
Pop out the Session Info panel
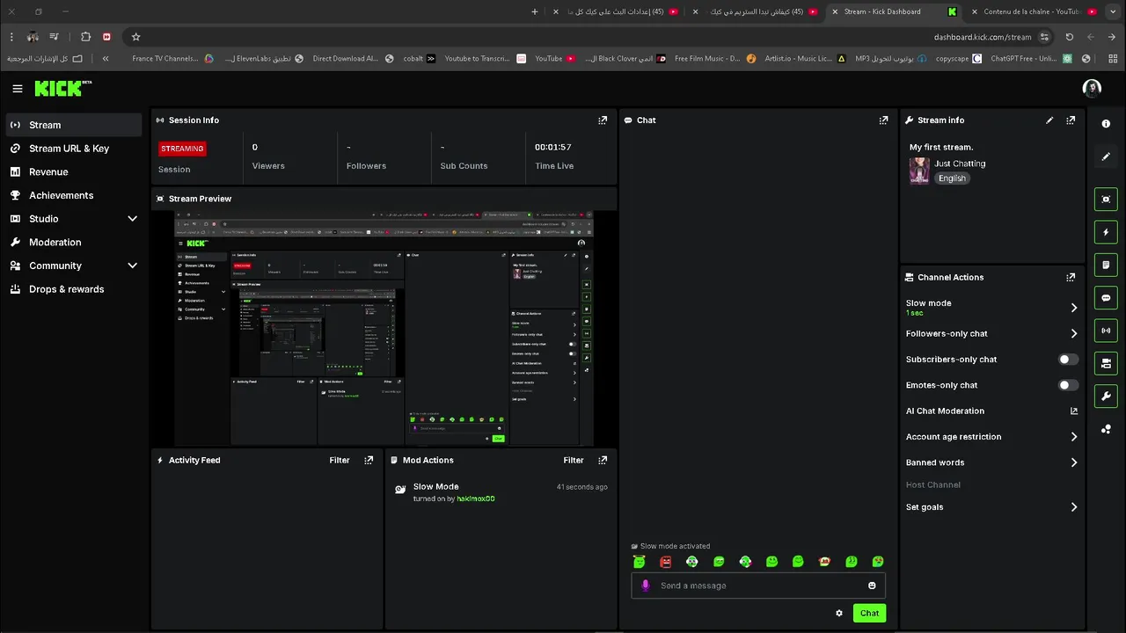click(x=603, y=120)
